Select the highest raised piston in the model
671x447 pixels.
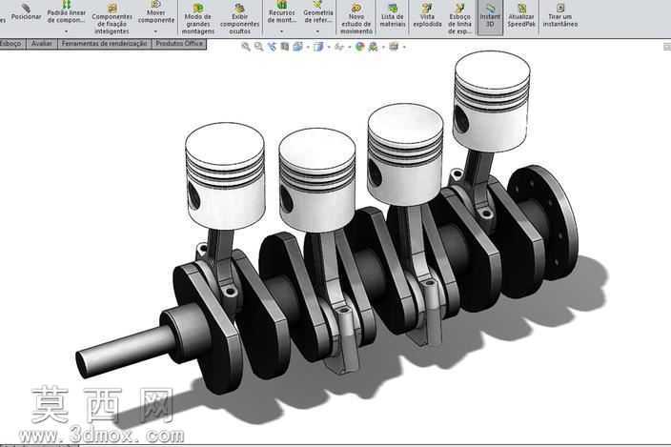click(x=492, y=100)
